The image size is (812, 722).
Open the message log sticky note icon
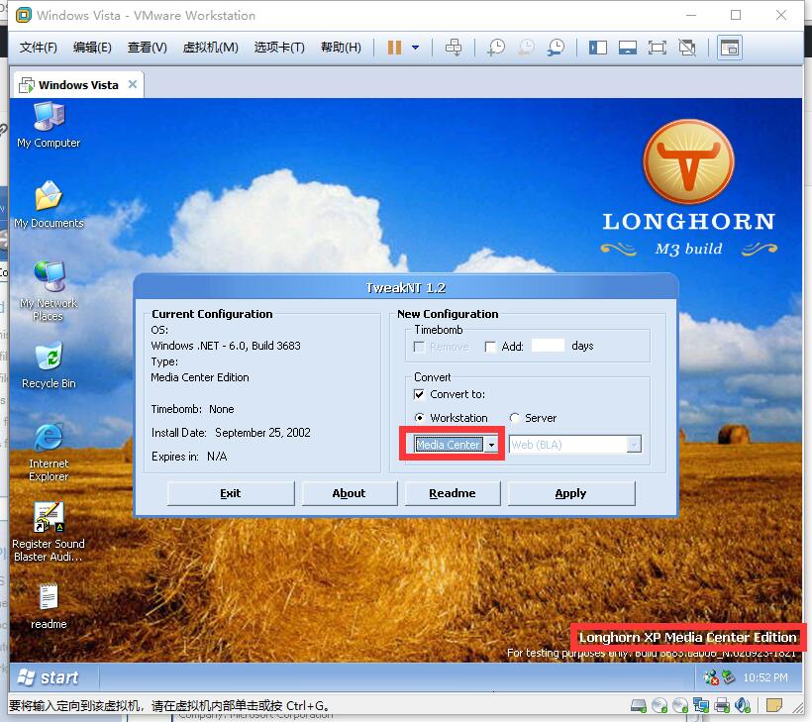tap(774, 705)
